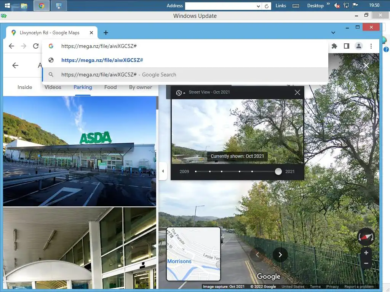
Task: Reload the current Chrome page
Action: 36,46
